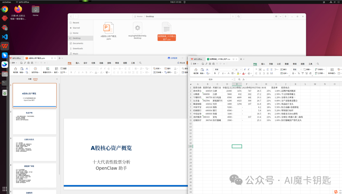Open the font name dropdown showing 宋体
342x194 pixels.
(233, 69)
